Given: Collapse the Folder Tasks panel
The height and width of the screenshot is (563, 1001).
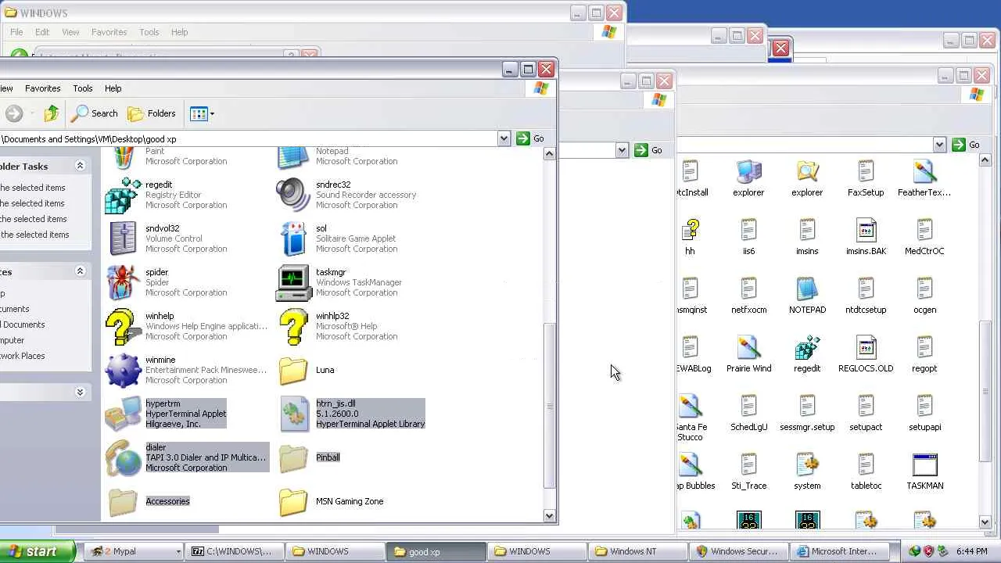Looking at the screenshot, I should pos(80,166).
